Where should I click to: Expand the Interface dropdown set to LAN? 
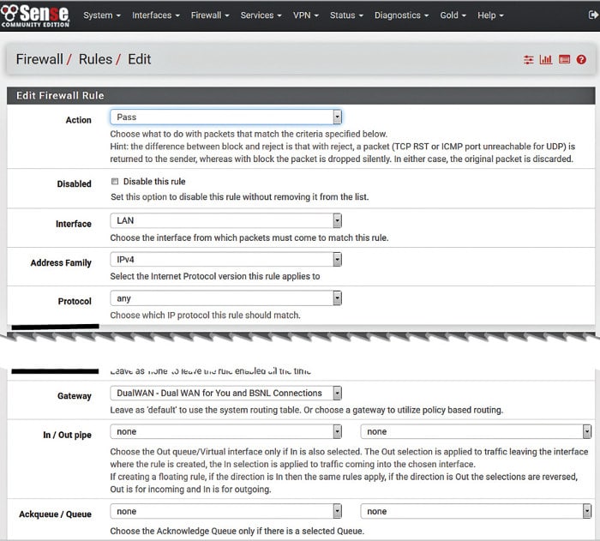click(x=226, y=220)
